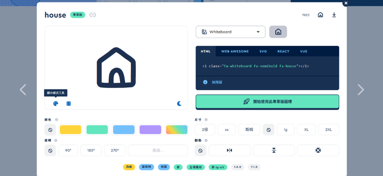Select the no-color reset option
This screenshot has height=176, width=383.
(x=50, y=130)
